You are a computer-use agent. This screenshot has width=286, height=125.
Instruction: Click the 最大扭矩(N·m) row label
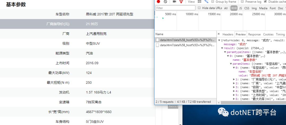point(58,83)
